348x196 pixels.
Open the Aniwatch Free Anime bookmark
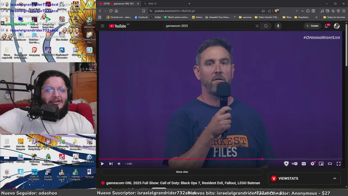pos(218,17)
